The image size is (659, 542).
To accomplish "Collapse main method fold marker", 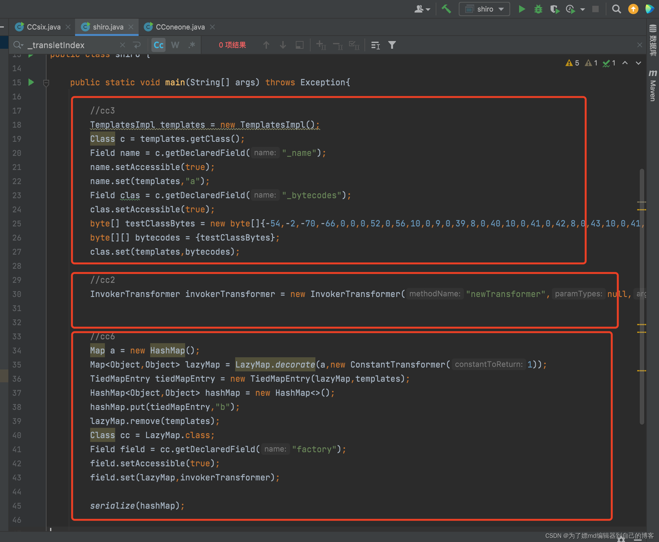I will point(46,83).
